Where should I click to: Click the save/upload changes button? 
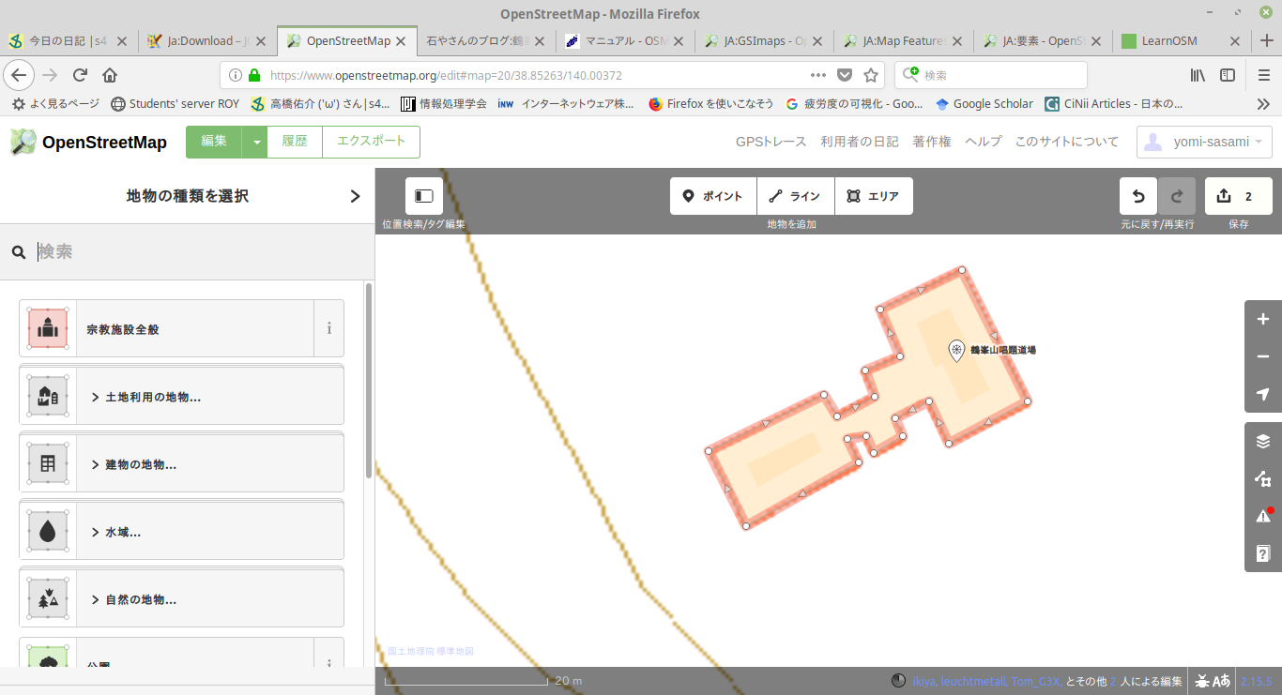pos(1238,196)
